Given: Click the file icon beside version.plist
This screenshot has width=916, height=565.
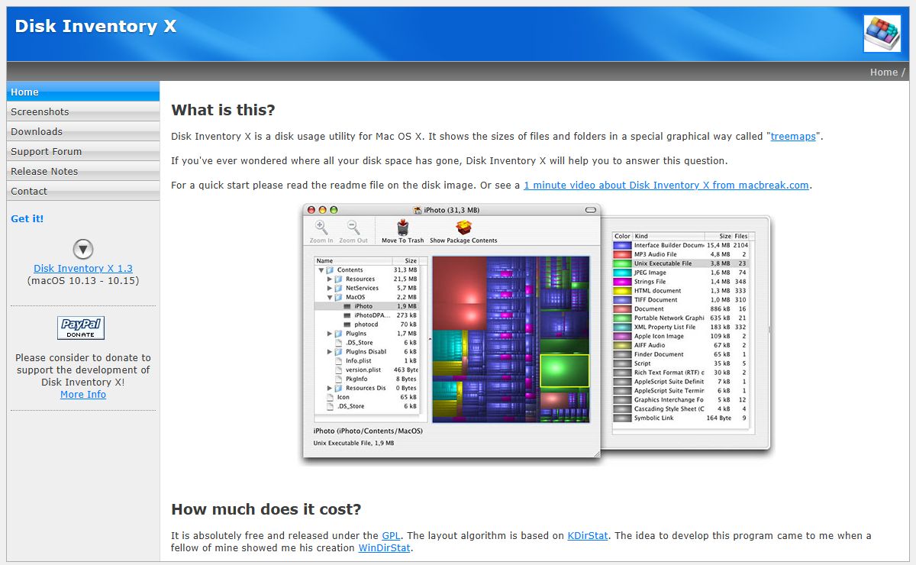Looking at the screenshot, I should click(x=339, y=370).
